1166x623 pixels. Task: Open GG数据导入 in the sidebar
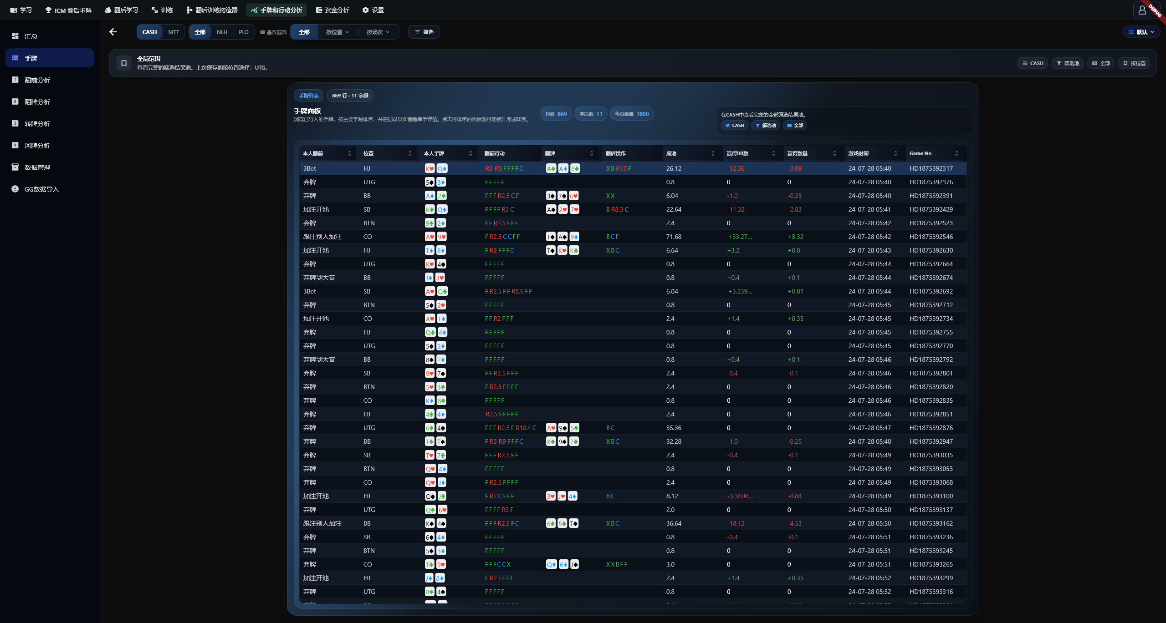coord(50,189)
